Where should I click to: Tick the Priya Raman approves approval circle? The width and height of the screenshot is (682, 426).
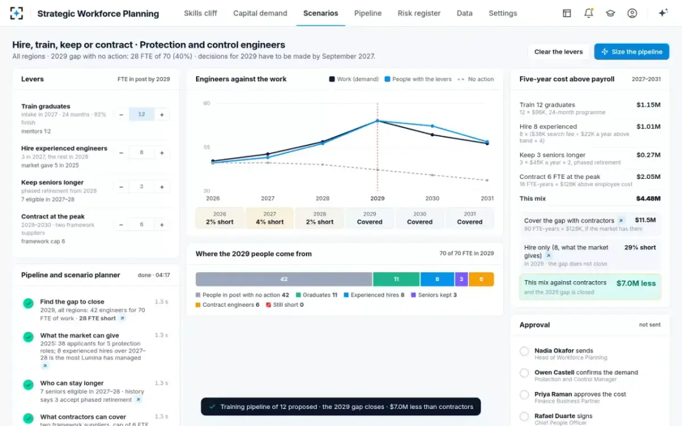coord(524,395)
